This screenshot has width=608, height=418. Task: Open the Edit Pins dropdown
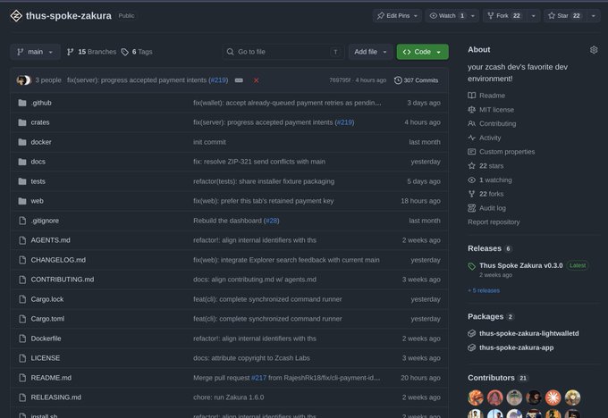point(397,16)
